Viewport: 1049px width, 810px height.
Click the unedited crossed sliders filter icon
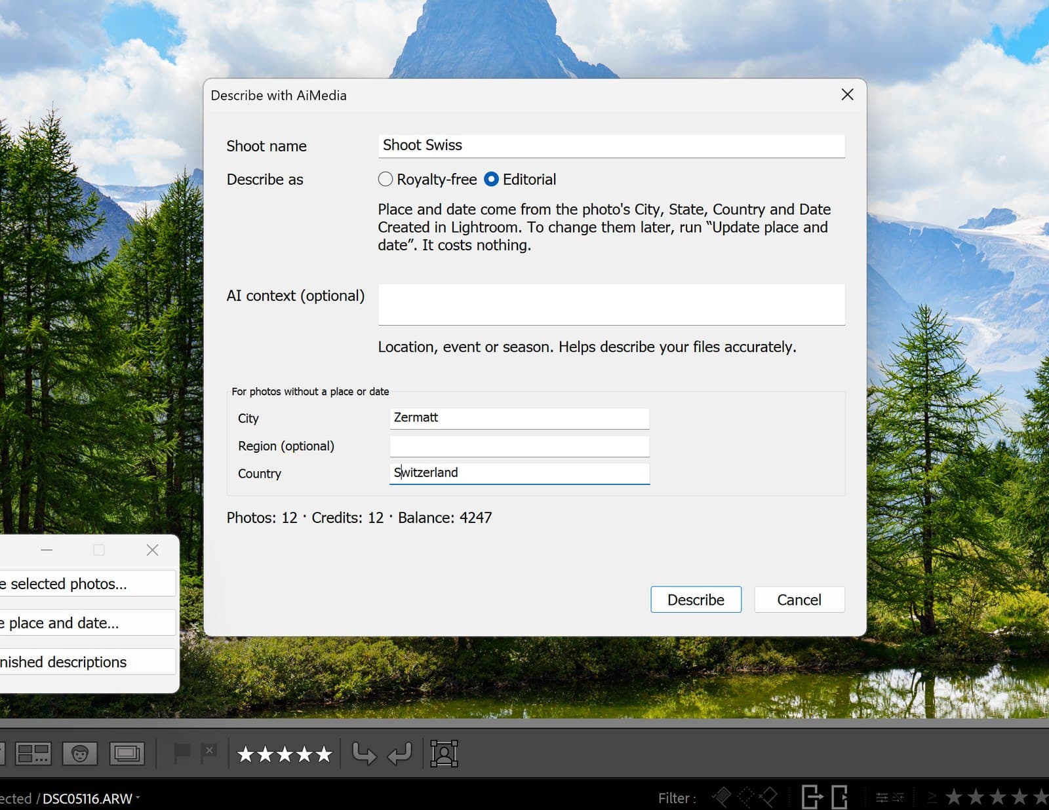pyautogui.click(x=898, y=798)
